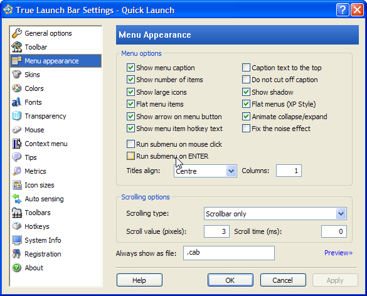Uncheck Flat menus (XP Style)
Viewport: 367px width, 296px height.
(246, 104)
